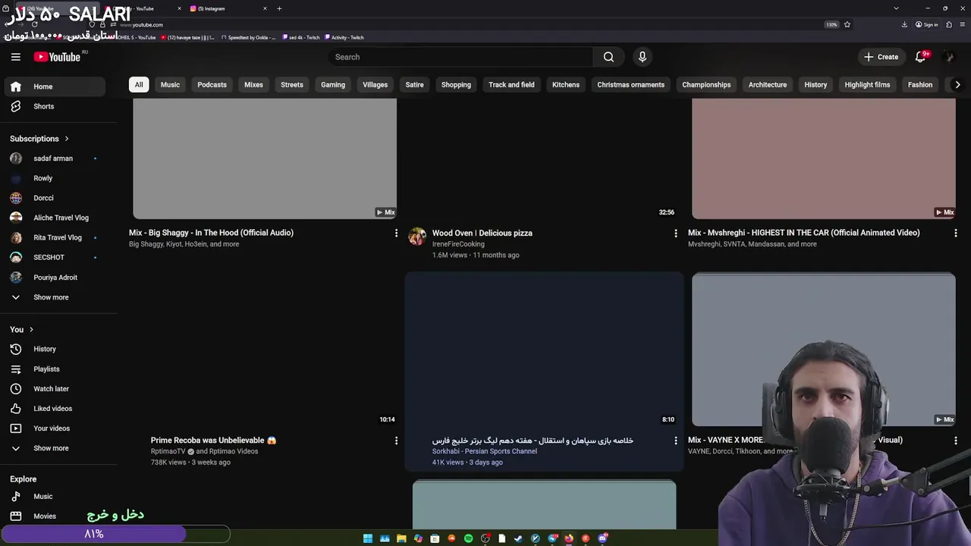Image resolution: width=971 pixels, height=546 pixels.
Task: Open Mvshreghi HIGHEST IN THE CAR thumbnail
Action: coord(824,158)
